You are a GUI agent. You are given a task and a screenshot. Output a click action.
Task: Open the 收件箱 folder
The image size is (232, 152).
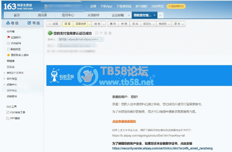pos(11,32)
